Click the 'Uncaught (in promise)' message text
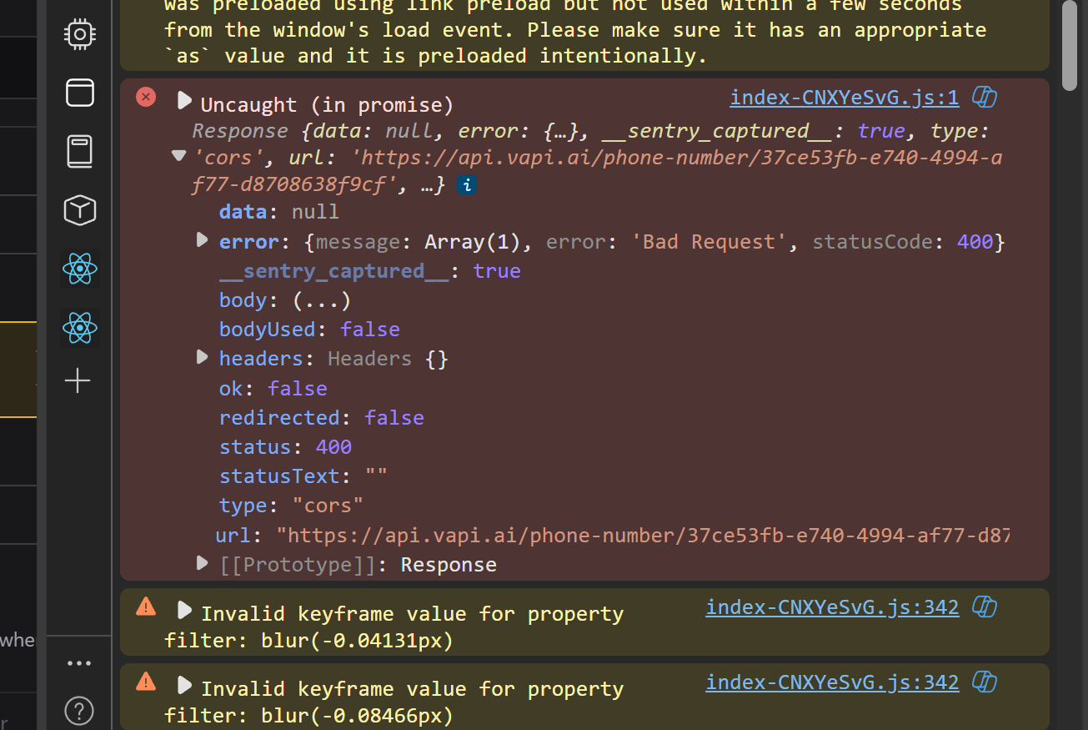The height and width of the screenshot is (730, 1088). (x=327, y=105)
